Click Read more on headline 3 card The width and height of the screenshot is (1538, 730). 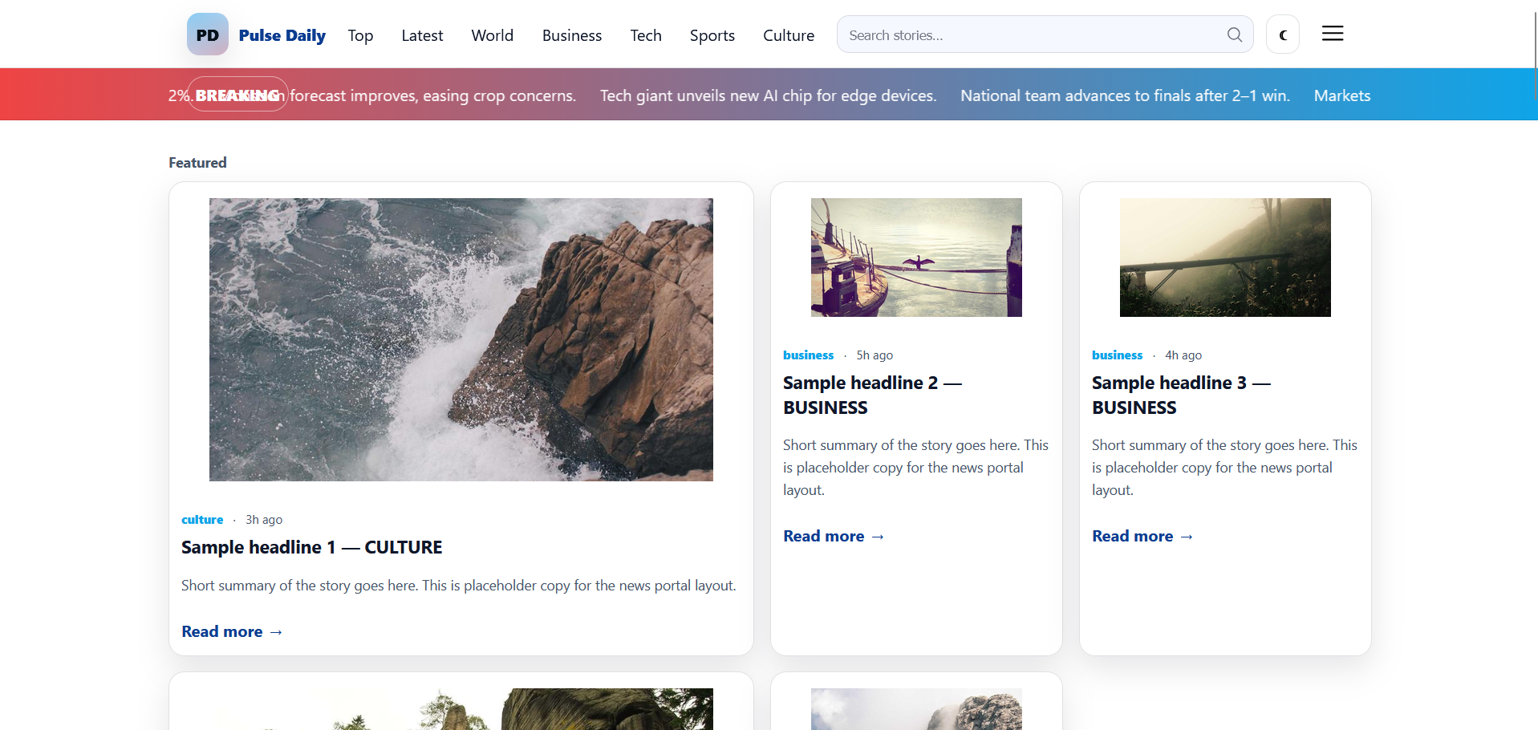tap(1142, 536)
